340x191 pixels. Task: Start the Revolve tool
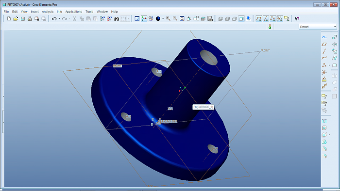[334, 44]
